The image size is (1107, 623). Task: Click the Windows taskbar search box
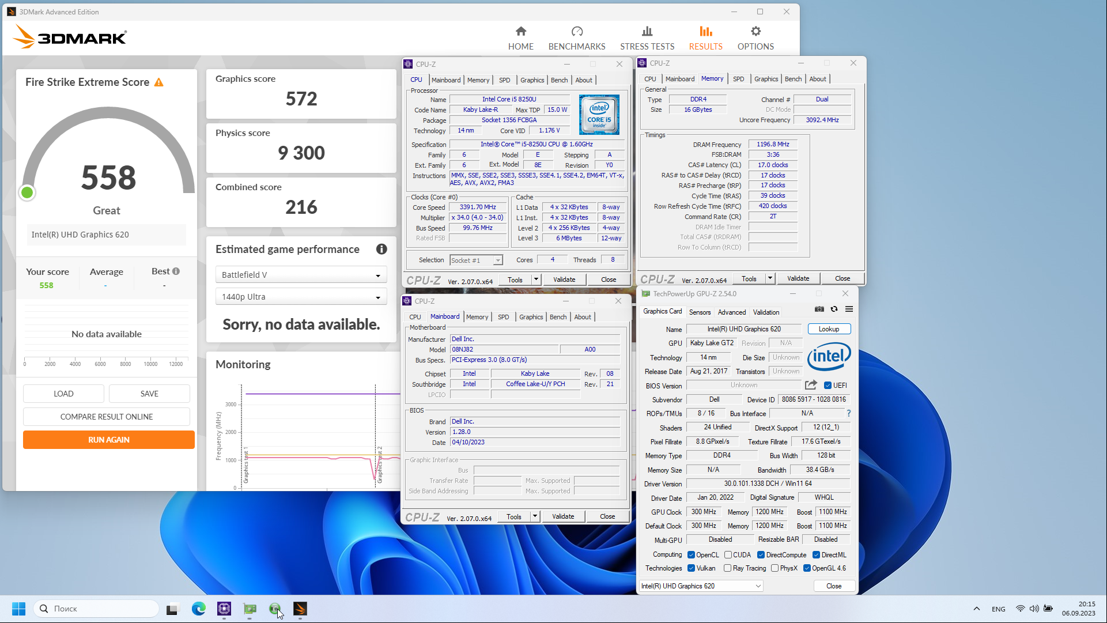click(x=96, y=609)
